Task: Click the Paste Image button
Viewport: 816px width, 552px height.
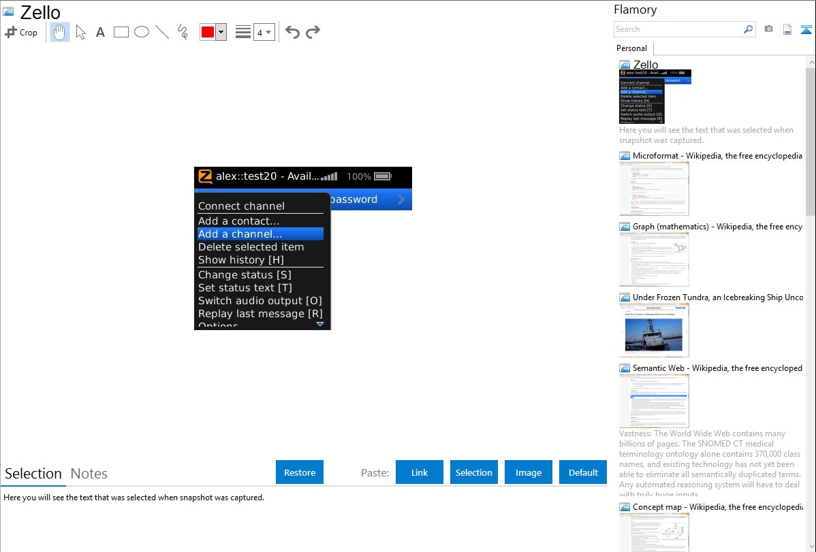Action: click(528, 472)
